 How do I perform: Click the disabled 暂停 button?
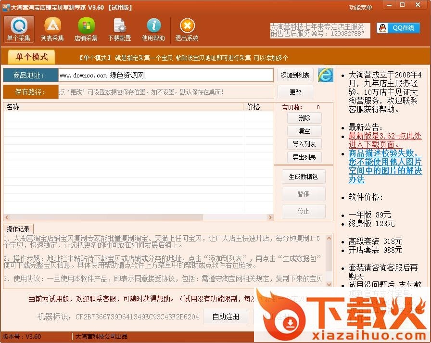[304, 194]
